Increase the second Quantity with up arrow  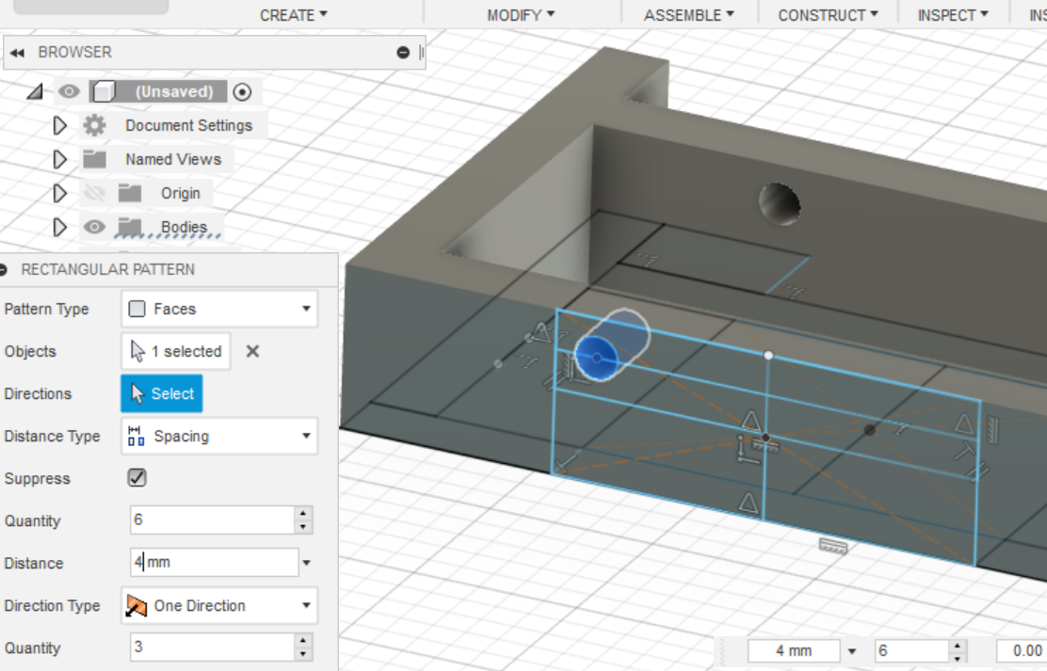coord(303,640)
